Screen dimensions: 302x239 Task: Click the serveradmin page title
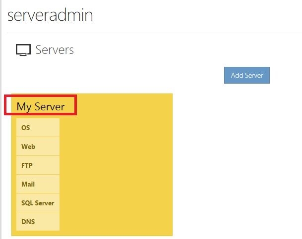pos(50,15)
